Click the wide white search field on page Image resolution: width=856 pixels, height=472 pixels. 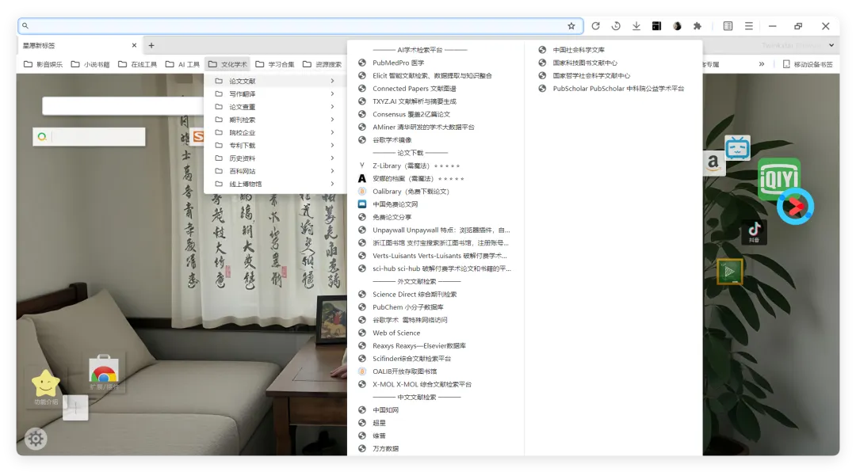click(x=124, y=105)
